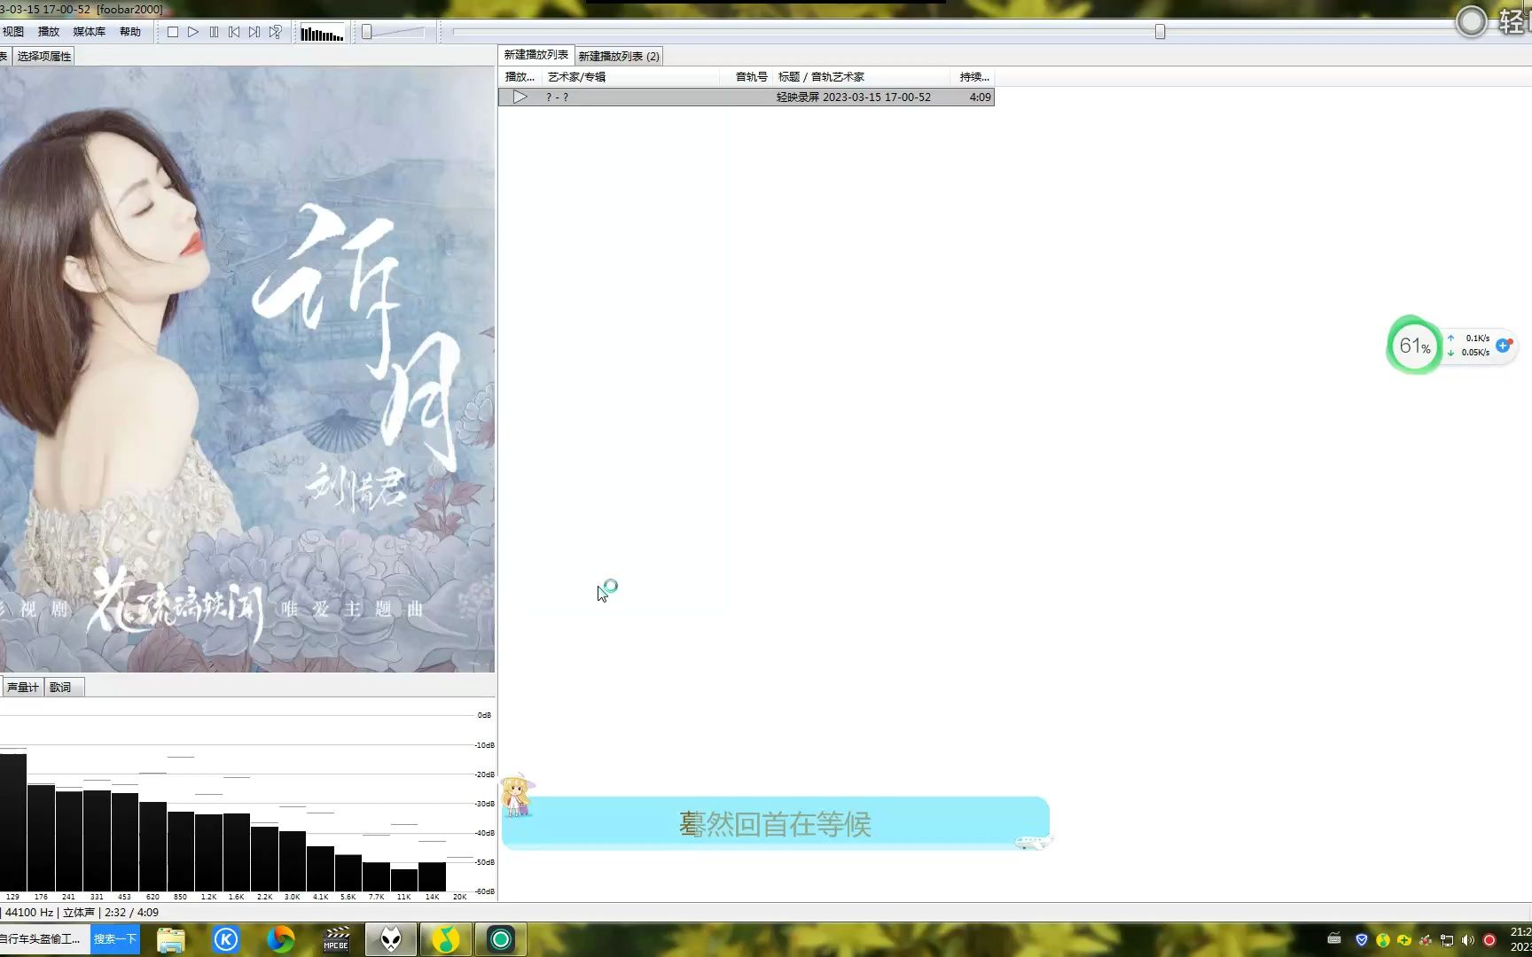This screenshot has height=957, width=1532.
Task: Open the network tray icon
Action: point(1447,940)
